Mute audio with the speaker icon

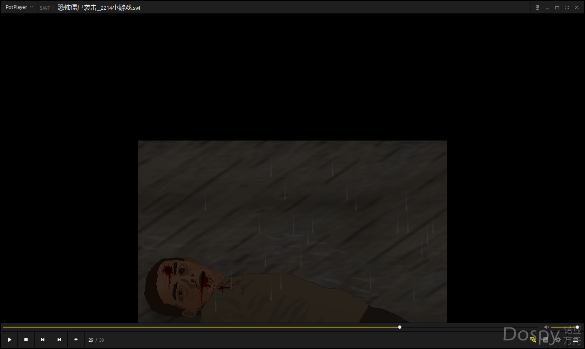546,327
